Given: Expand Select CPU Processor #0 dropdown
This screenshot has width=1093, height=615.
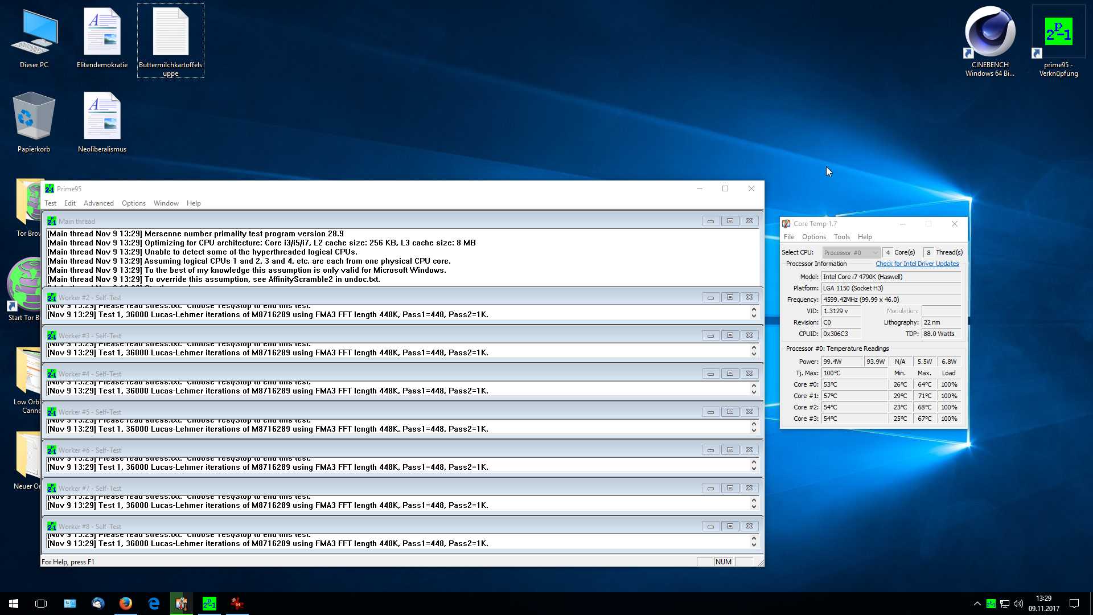Looking at the screenshot, I should pyautogui.click(x=851, y=252).
